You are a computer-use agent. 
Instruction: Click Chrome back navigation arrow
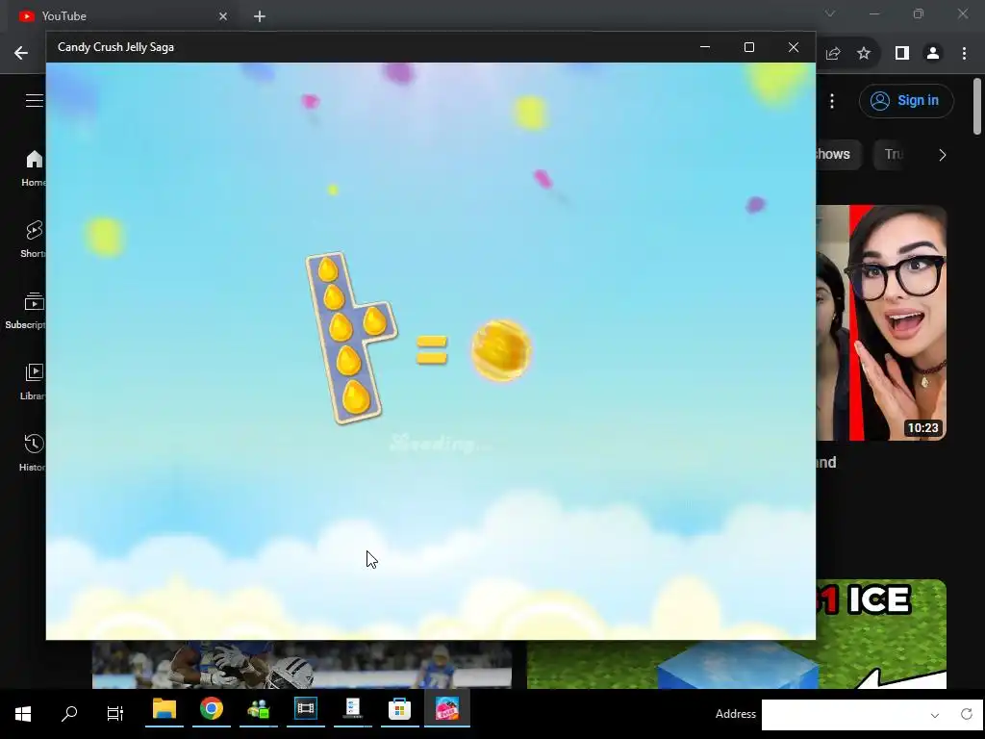pos(21,54)
